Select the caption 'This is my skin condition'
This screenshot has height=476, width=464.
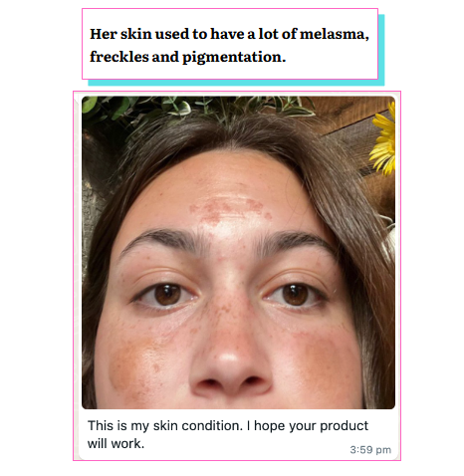click(x=165, y=425)
